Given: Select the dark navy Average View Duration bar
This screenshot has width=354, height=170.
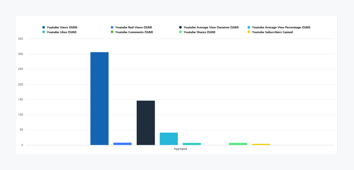Looking at the screenshot, I should (x=146, y=123).
